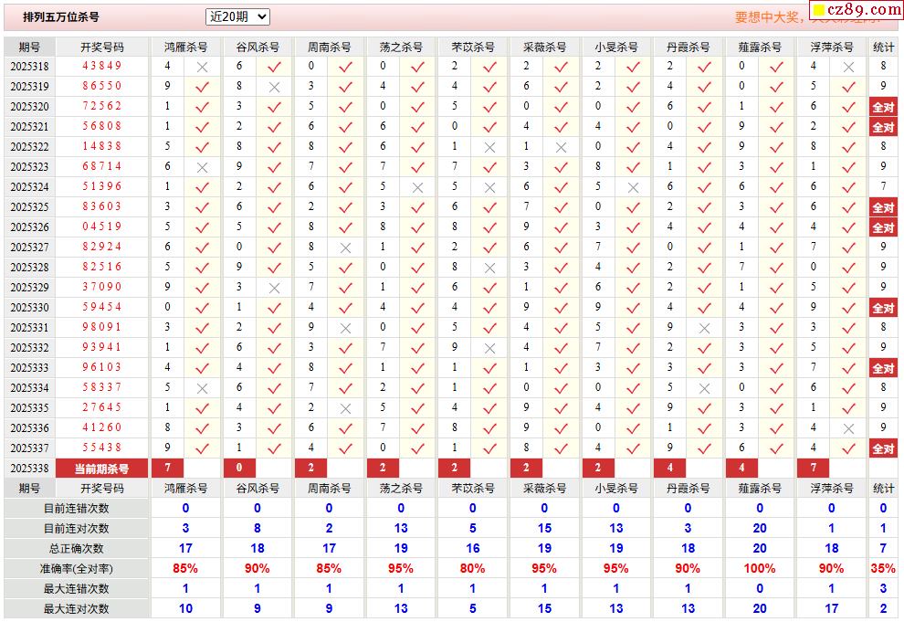Click the cross icon for 周南杀号 in row 2025335
904x622 pixels.
click(x=345, y=408)
